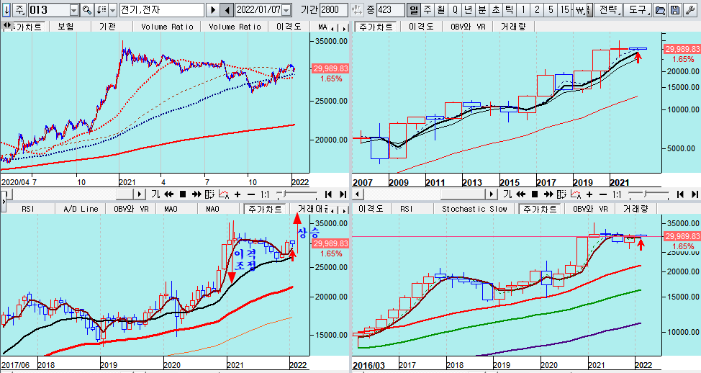Switch chart to monthly period 월
The height and width of the screenshot is (373, 701).
441,10
